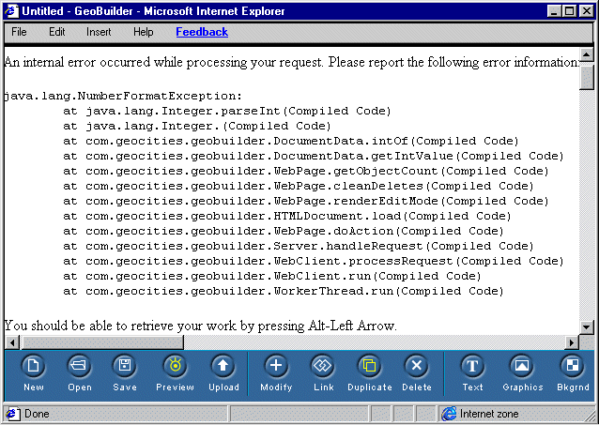Screen dimensions: 599x425
Task: Click the DocumentData.intOf stack trace line
Action: click(x=291, y=142)
